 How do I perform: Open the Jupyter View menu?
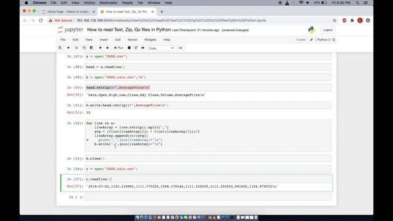[x=88, y=39]
